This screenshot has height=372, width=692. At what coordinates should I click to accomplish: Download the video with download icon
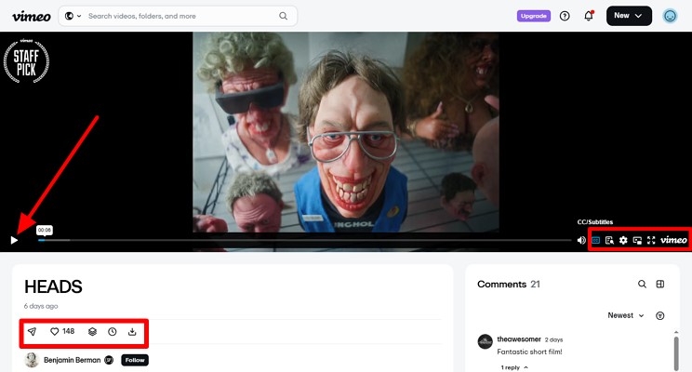coord(132,331)
